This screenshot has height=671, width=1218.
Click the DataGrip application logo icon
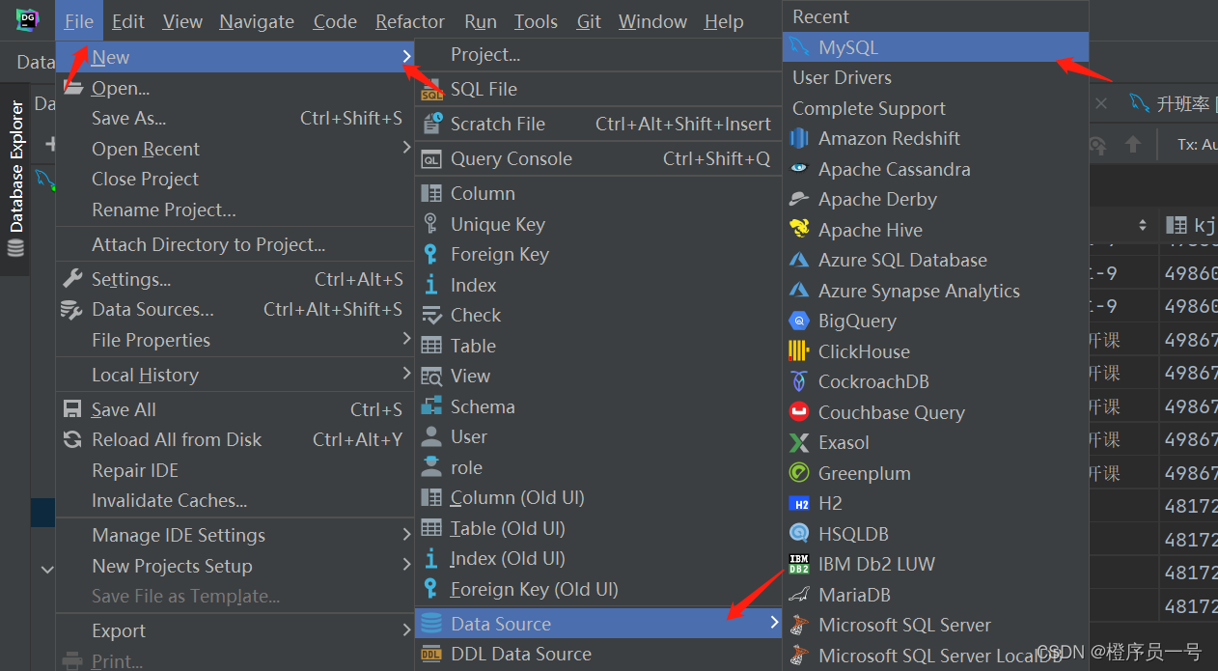(x=28, y=20)
